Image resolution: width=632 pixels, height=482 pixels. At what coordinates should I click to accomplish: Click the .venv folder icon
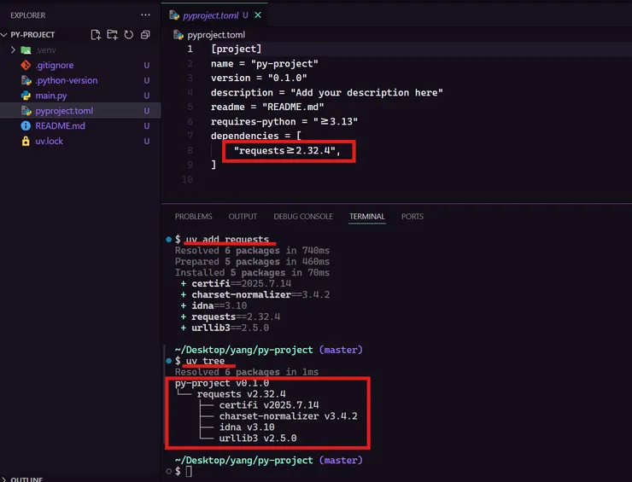point(26,50)
